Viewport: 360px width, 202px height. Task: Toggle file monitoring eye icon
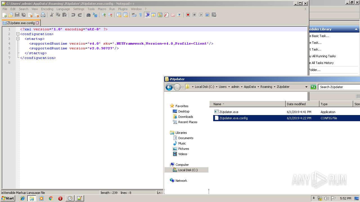(179, 15)
